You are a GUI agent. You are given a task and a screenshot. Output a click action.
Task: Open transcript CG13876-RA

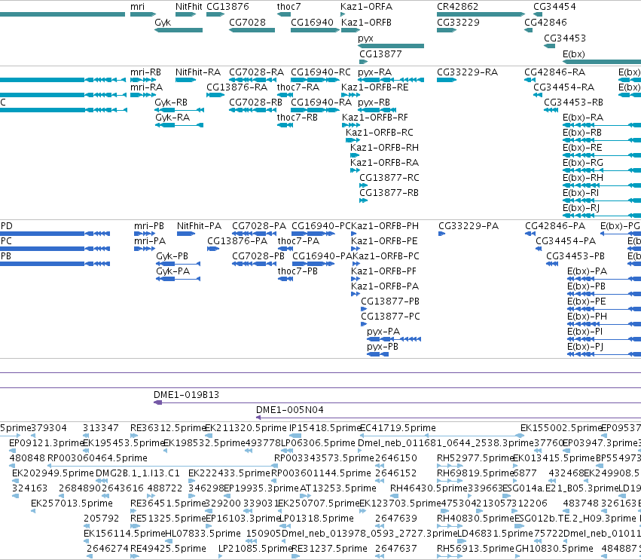[215, 95]
